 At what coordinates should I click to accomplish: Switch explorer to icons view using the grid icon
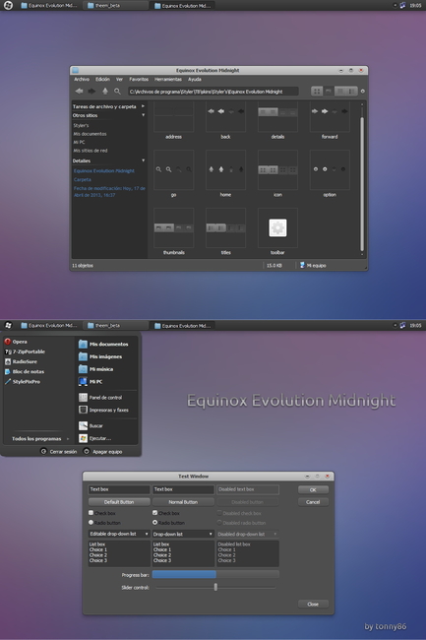pos(317,92)
